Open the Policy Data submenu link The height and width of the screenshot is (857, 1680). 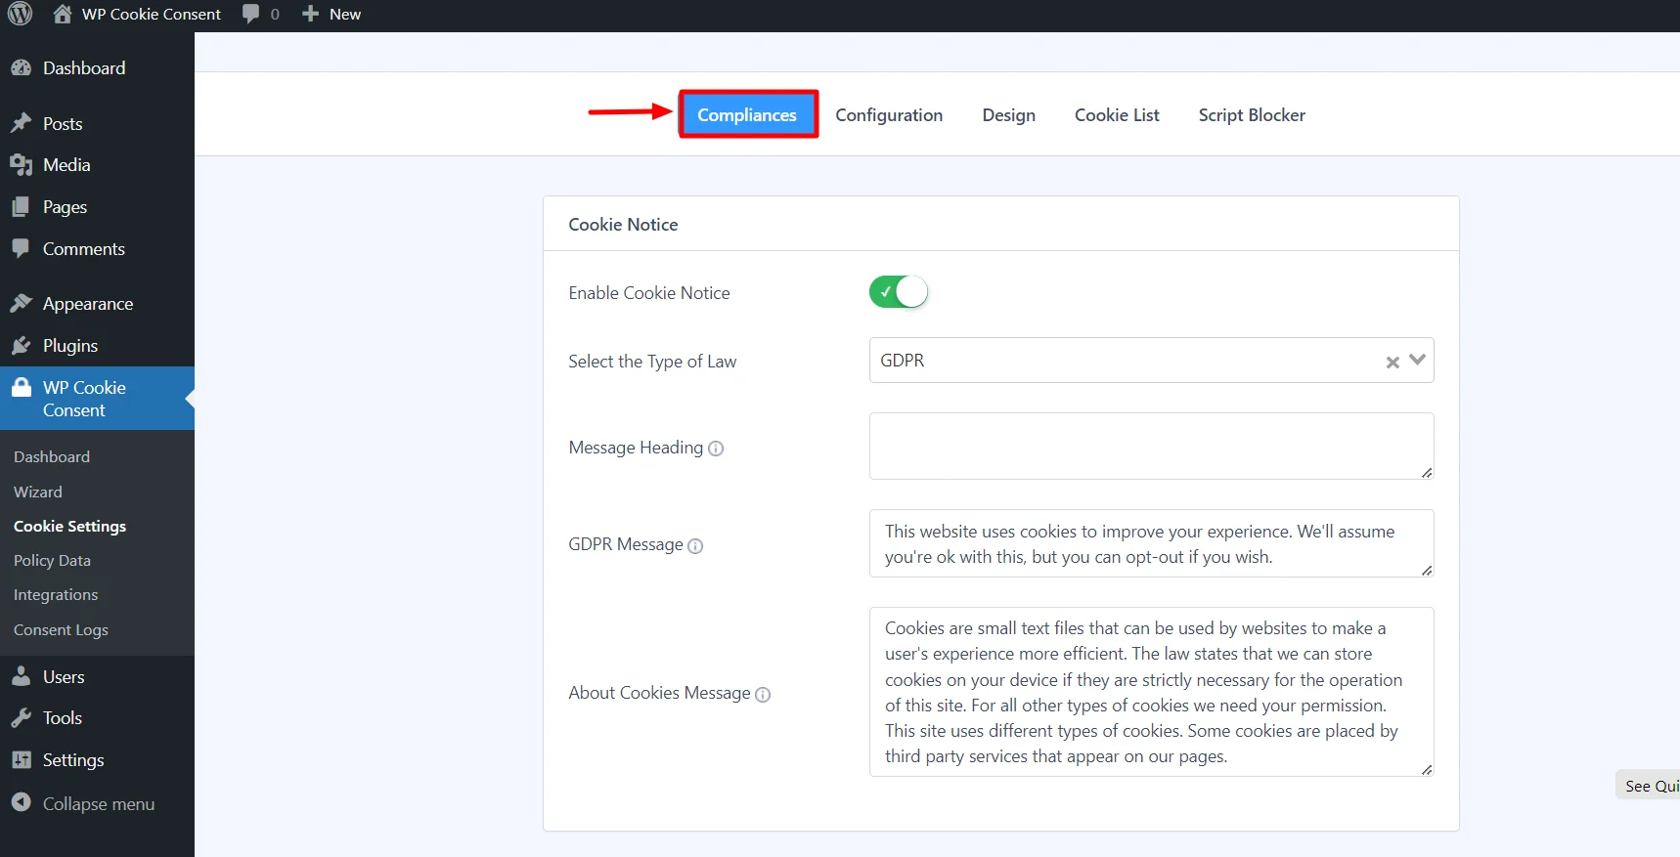52,561
